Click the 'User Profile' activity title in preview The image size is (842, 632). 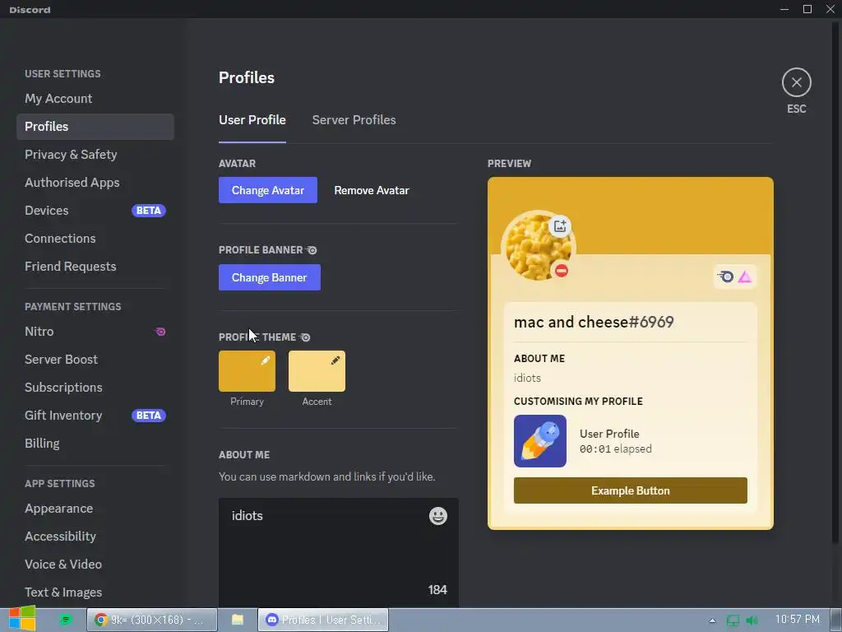(609, 434)
